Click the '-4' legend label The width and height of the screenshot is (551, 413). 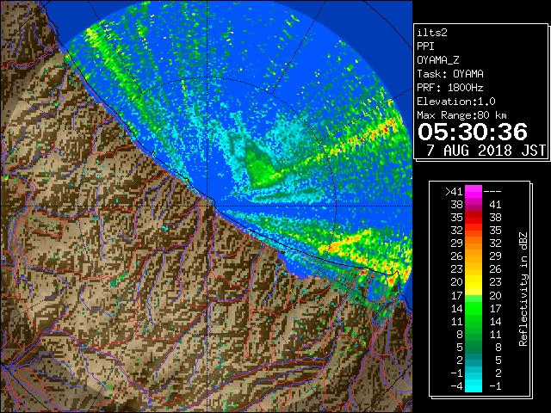pos(456,385)
